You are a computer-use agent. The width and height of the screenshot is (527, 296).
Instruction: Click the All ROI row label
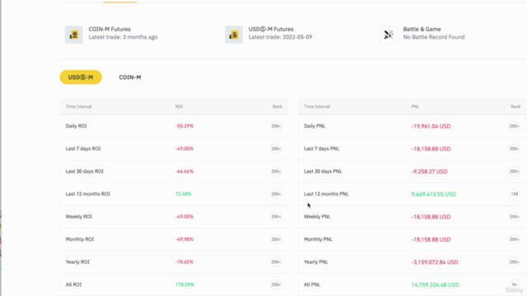pyautogui.click(x=73, y=284)
